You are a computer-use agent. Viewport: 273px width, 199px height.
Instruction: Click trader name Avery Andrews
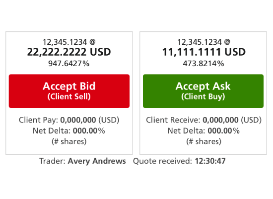click(x=97, y=161)
